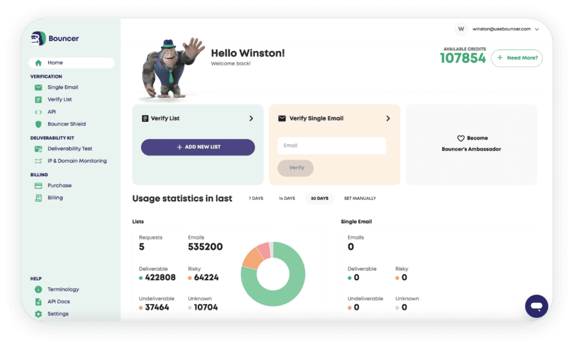This screenshot has height=346, width=574.
Task: Click the Lists Undeliverable value 37464
Action: pyautogui.click(x=157, y=307)
